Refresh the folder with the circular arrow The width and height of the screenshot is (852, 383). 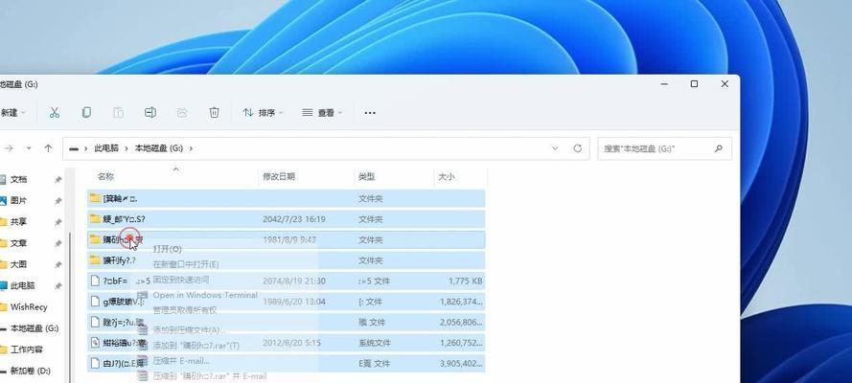[x=578, y=148]
